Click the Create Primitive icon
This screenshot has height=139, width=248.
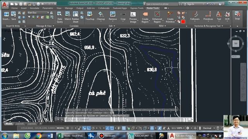tap(170, 15)
